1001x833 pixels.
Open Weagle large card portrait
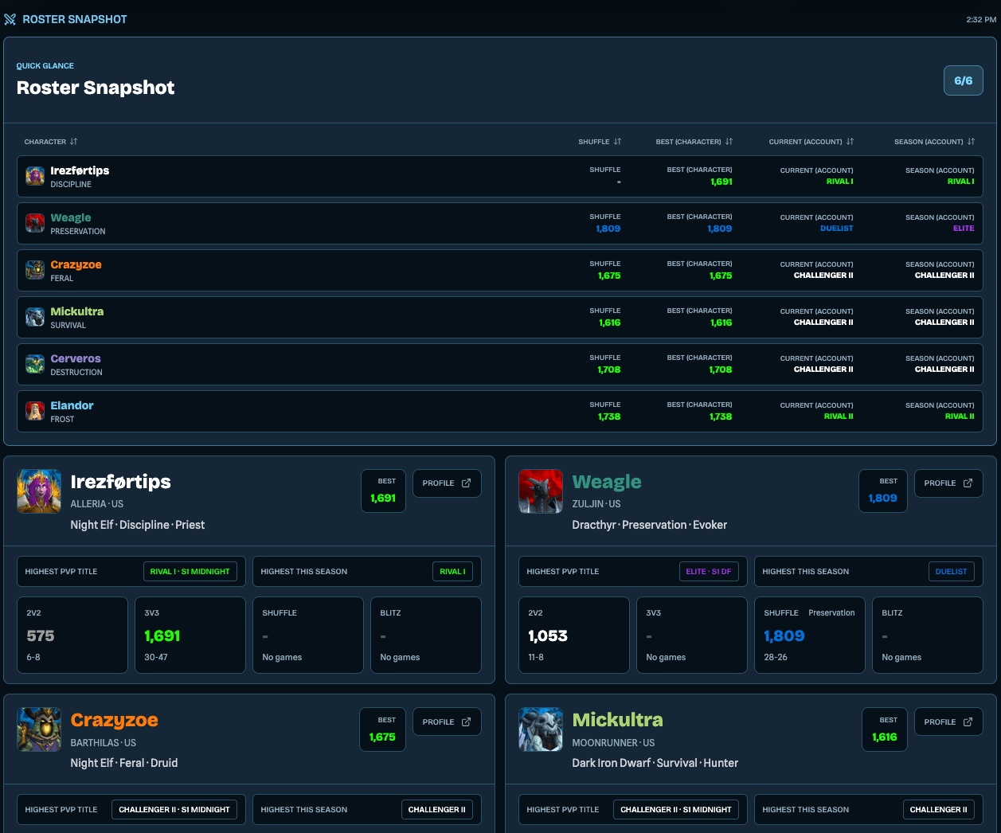541,491
